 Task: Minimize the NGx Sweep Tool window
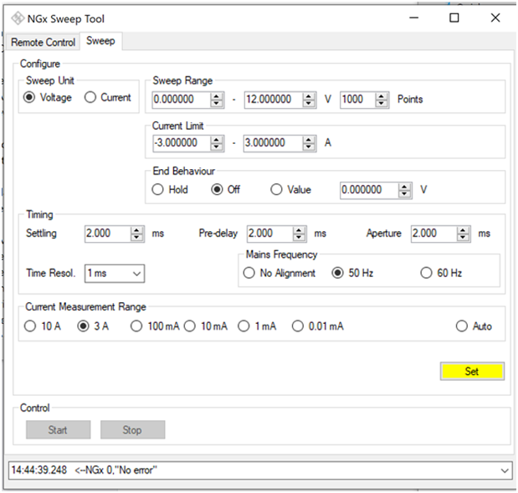tap(414, 18)
